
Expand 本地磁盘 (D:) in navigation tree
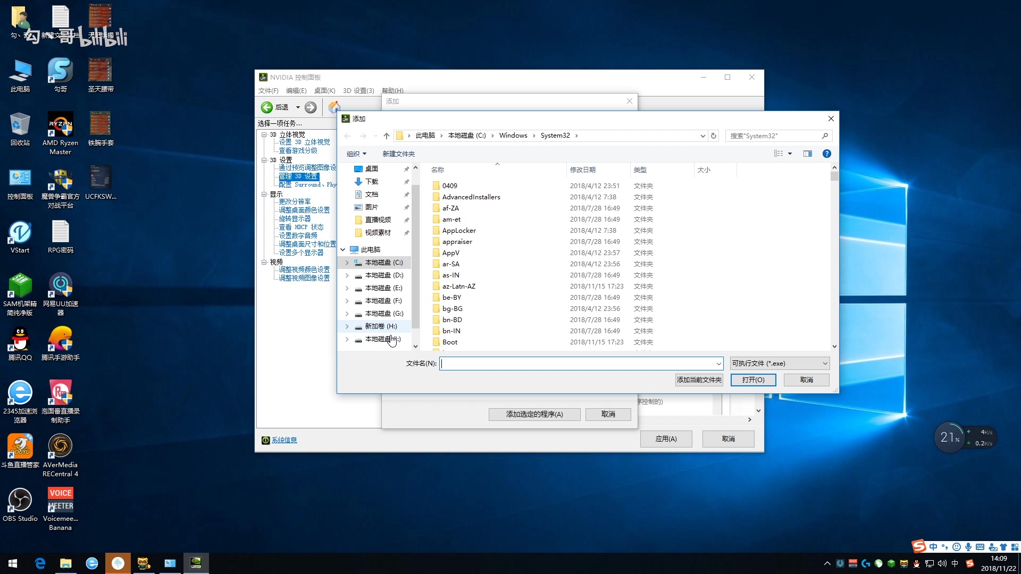(347, 275)
